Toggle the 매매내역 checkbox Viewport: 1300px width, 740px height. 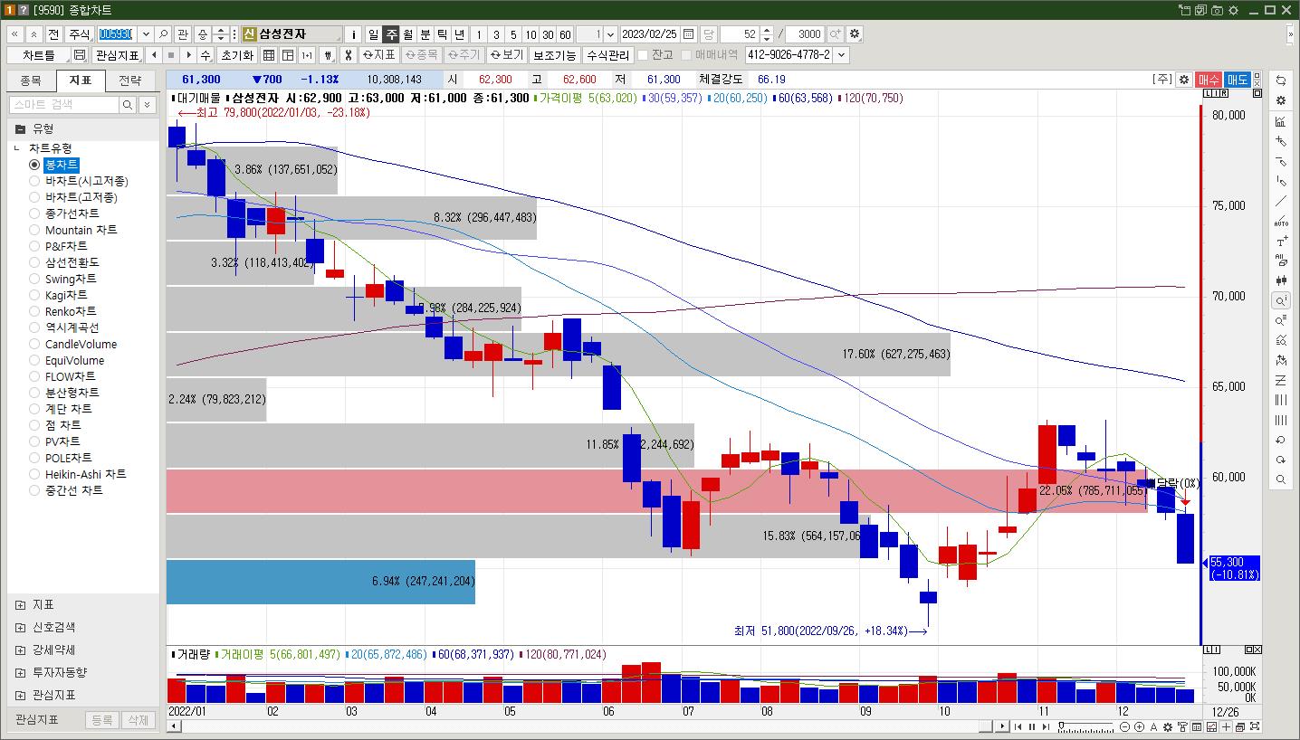coord(686,55)
